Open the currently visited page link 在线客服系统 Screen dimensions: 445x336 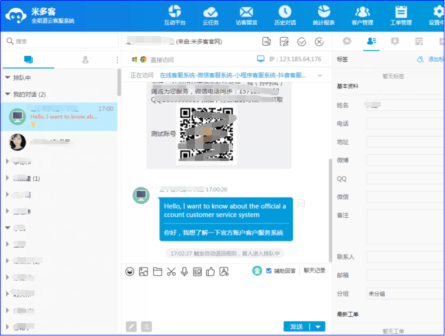[x=233, y=75]
